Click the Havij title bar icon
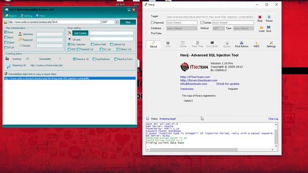The image size is (308, 173). [146, 4]
